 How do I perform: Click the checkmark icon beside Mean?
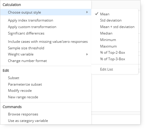point(97,14)
